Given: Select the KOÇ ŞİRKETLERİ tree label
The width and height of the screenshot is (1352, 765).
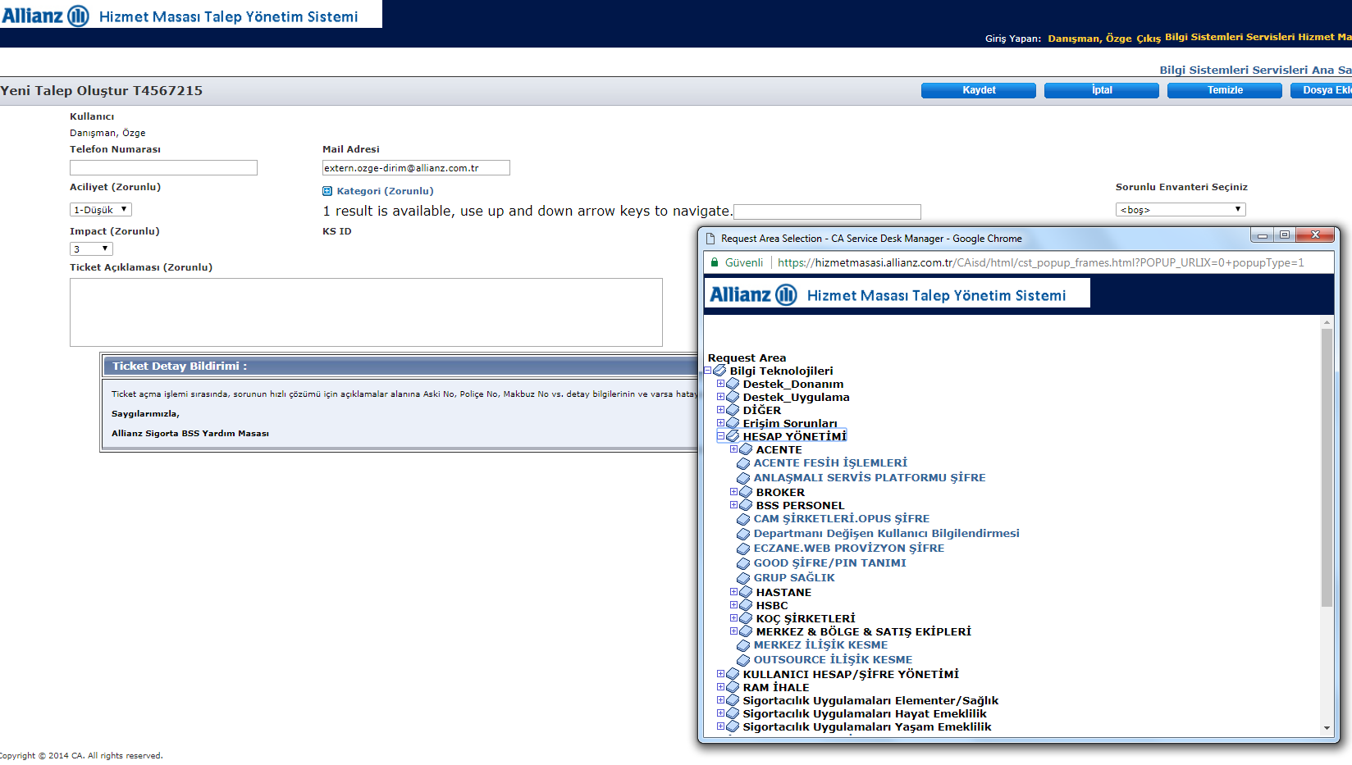Looking at the screenshot, I should pos(805,618).
